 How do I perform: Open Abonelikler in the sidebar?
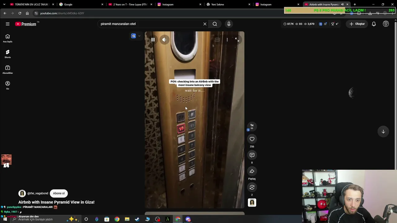click(x=7, y=70)
